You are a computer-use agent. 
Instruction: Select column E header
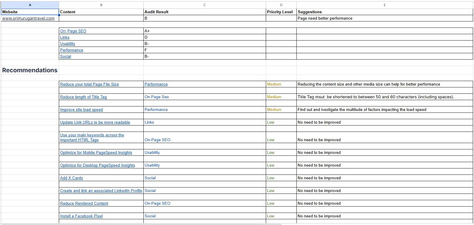point(385,5)
